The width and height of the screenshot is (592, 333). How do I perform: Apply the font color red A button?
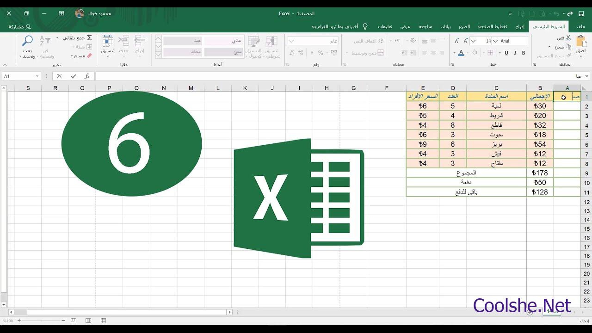[x=461, y=53]
